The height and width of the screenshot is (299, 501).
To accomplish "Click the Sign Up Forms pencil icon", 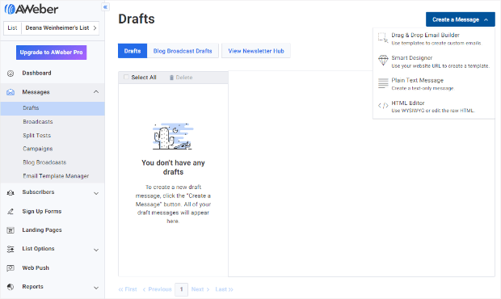I will click(x=11, y=212).
